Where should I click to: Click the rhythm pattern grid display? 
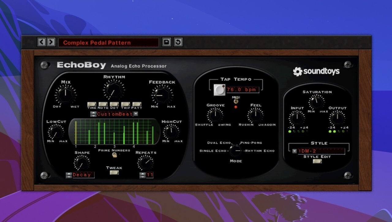[114, 132]
